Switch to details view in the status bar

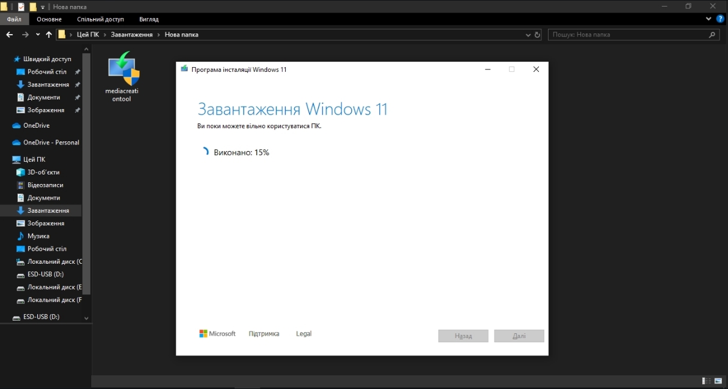pos(706,381)
